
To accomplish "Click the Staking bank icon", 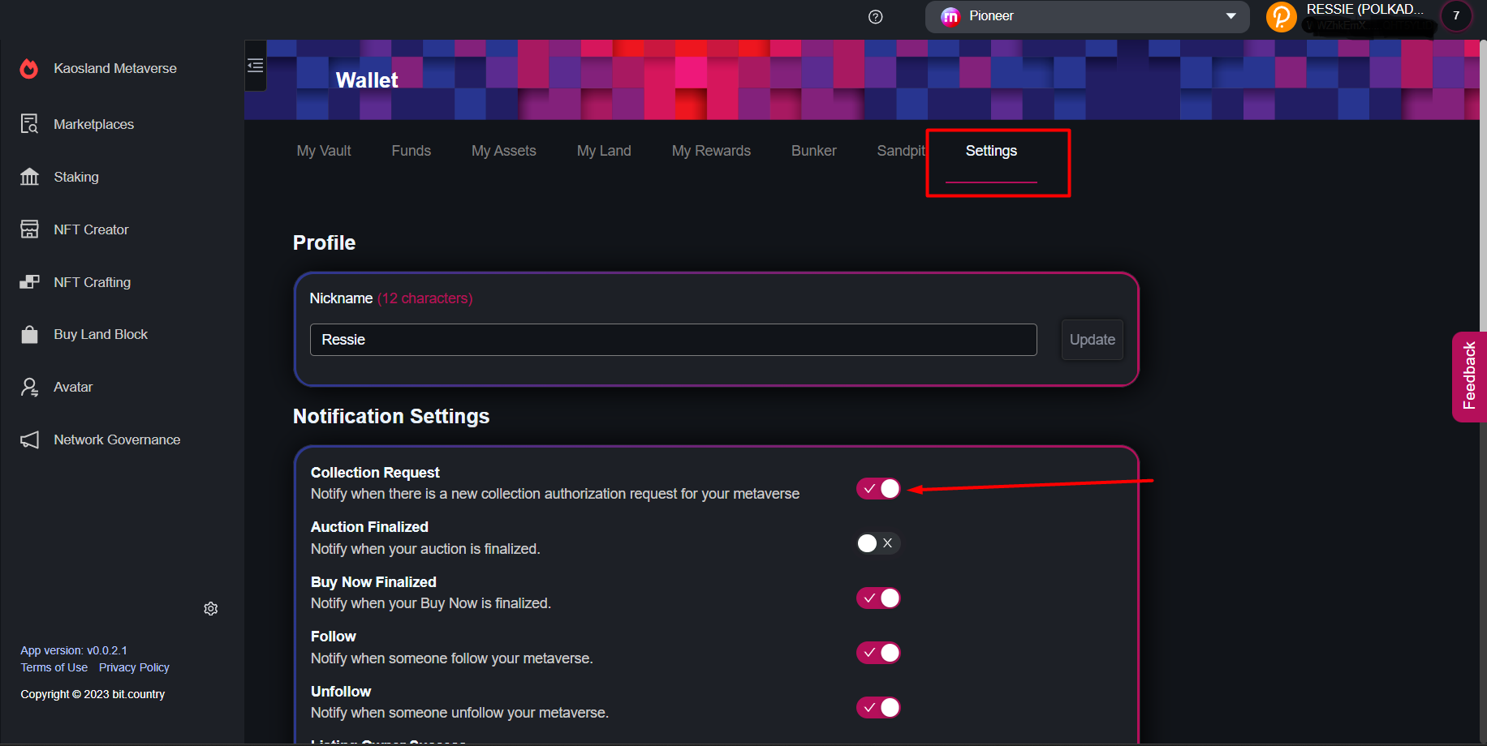I will (29, 177).
